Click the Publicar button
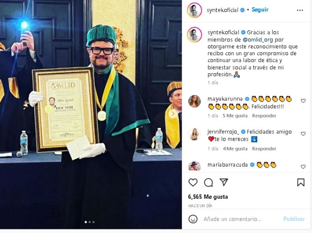The image size is (312, 233). coord(294,219)
